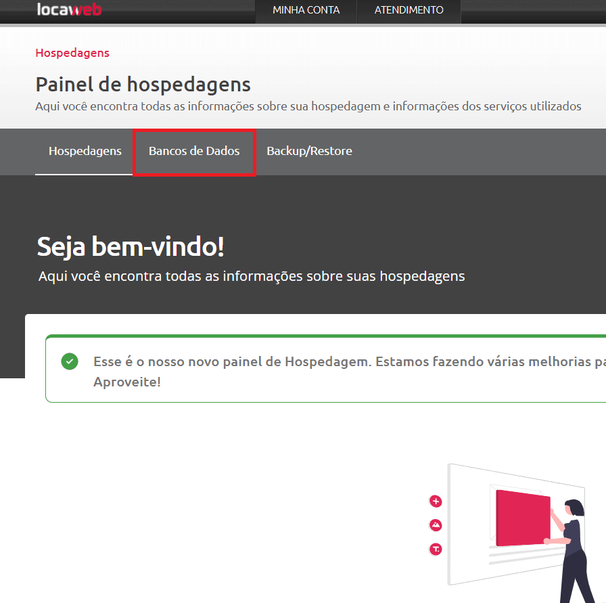
Task: Open the MINHA CONTA menu
Action: click(306, 10)
